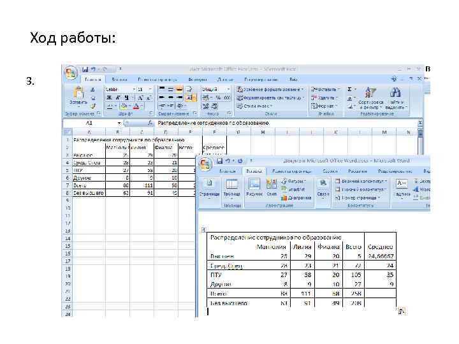Open Conditional Formatting (Условное форматирование) menu

tap(270, 89)
